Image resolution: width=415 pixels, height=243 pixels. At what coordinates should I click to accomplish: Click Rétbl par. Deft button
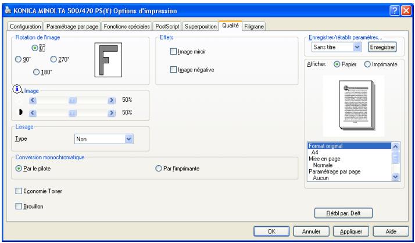coord(344,213)
